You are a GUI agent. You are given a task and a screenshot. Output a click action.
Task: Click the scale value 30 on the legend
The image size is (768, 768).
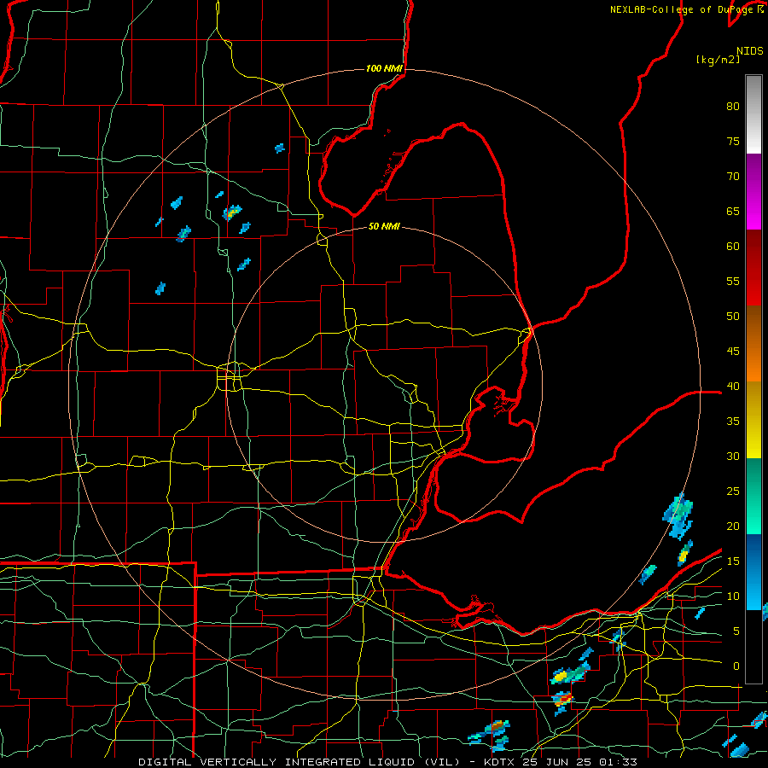(x=733, y=456)
